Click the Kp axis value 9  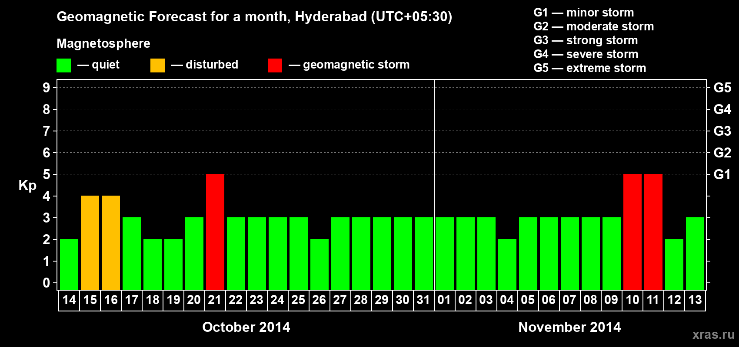pos(47,88)
